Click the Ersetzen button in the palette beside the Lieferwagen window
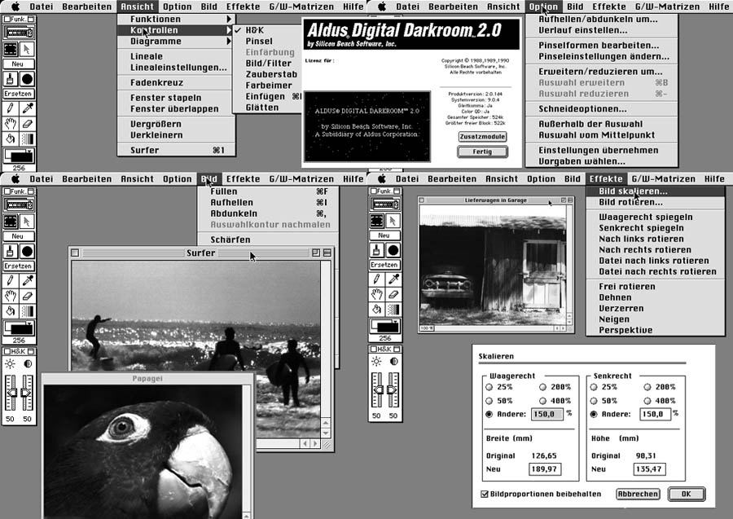The image size is (733, 519). click(384, 265)
